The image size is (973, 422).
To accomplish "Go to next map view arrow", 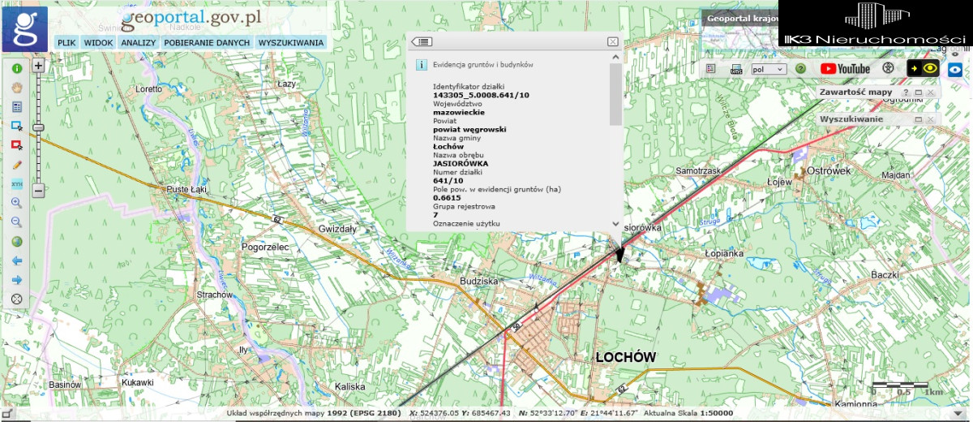I will click(x=16, y=280).
